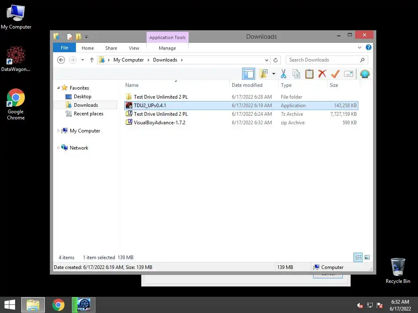Screen dimensions: 418x313
Task: Switch to the Share ribbon tab
Action: click(111, 48)
